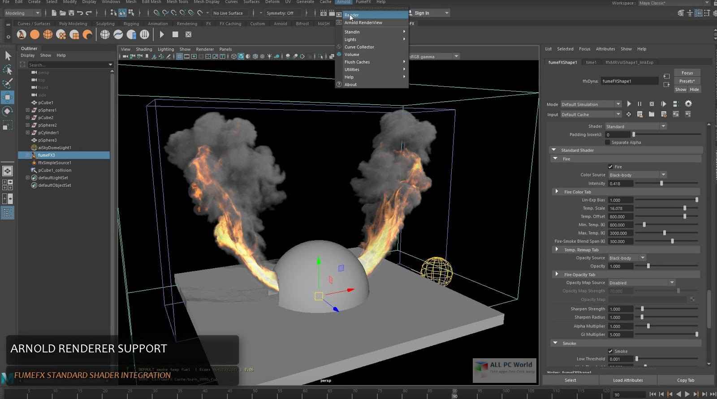Uncheck the Fire checkbox
Viewport: 717px width, 399px height.
pyautogui.click(x=610, y=167)
